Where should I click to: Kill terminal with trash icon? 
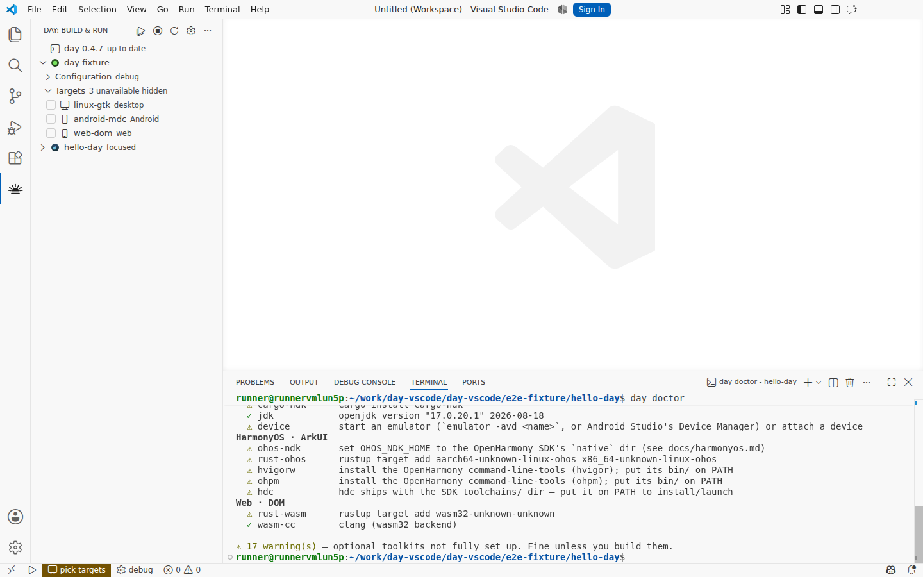pos(850,382)
